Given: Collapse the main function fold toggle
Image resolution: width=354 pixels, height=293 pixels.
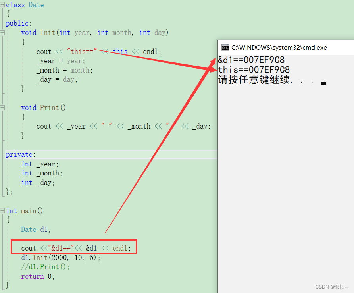Looking at the screenshot, I should pos(2,211).
